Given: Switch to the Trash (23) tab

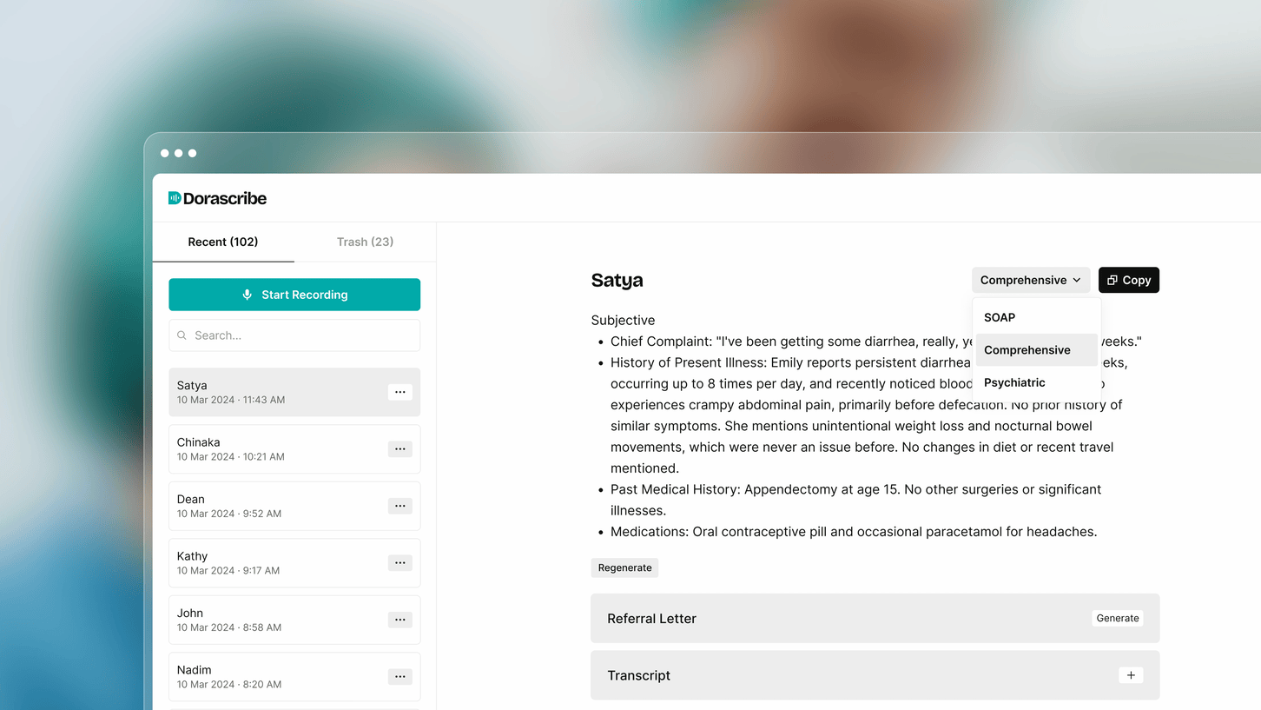Looking at the screenshot, I should tap(365, 242).
